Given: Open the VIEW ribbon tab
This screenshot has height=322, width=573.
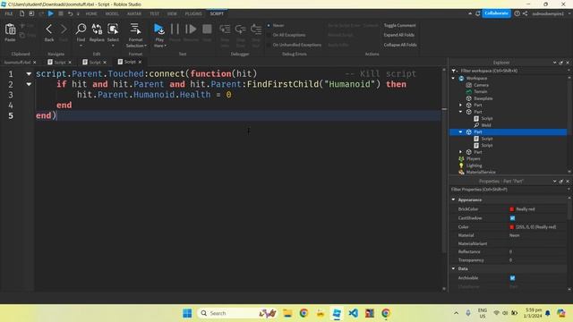Looking at the screenshot, I should coord(172,13).
